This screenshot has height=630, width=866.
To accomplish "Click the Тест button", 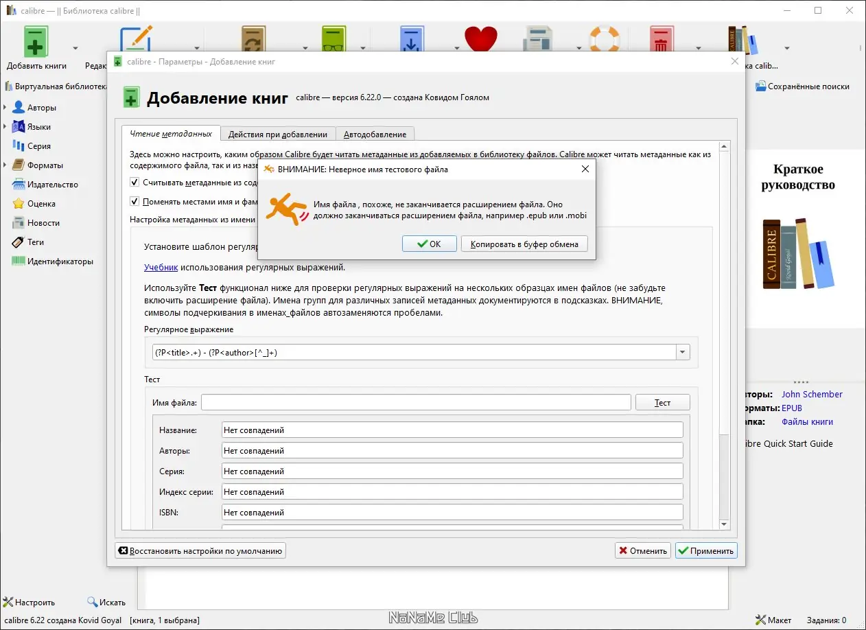I will (x=662, y=402).
